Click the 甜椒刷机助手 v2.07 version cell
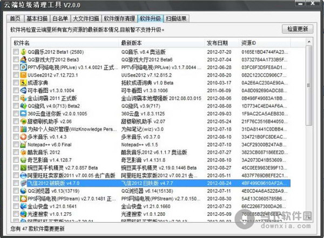The height and width of the screenshot is (238, 324). pyautogui.click(x=143, y=121)
